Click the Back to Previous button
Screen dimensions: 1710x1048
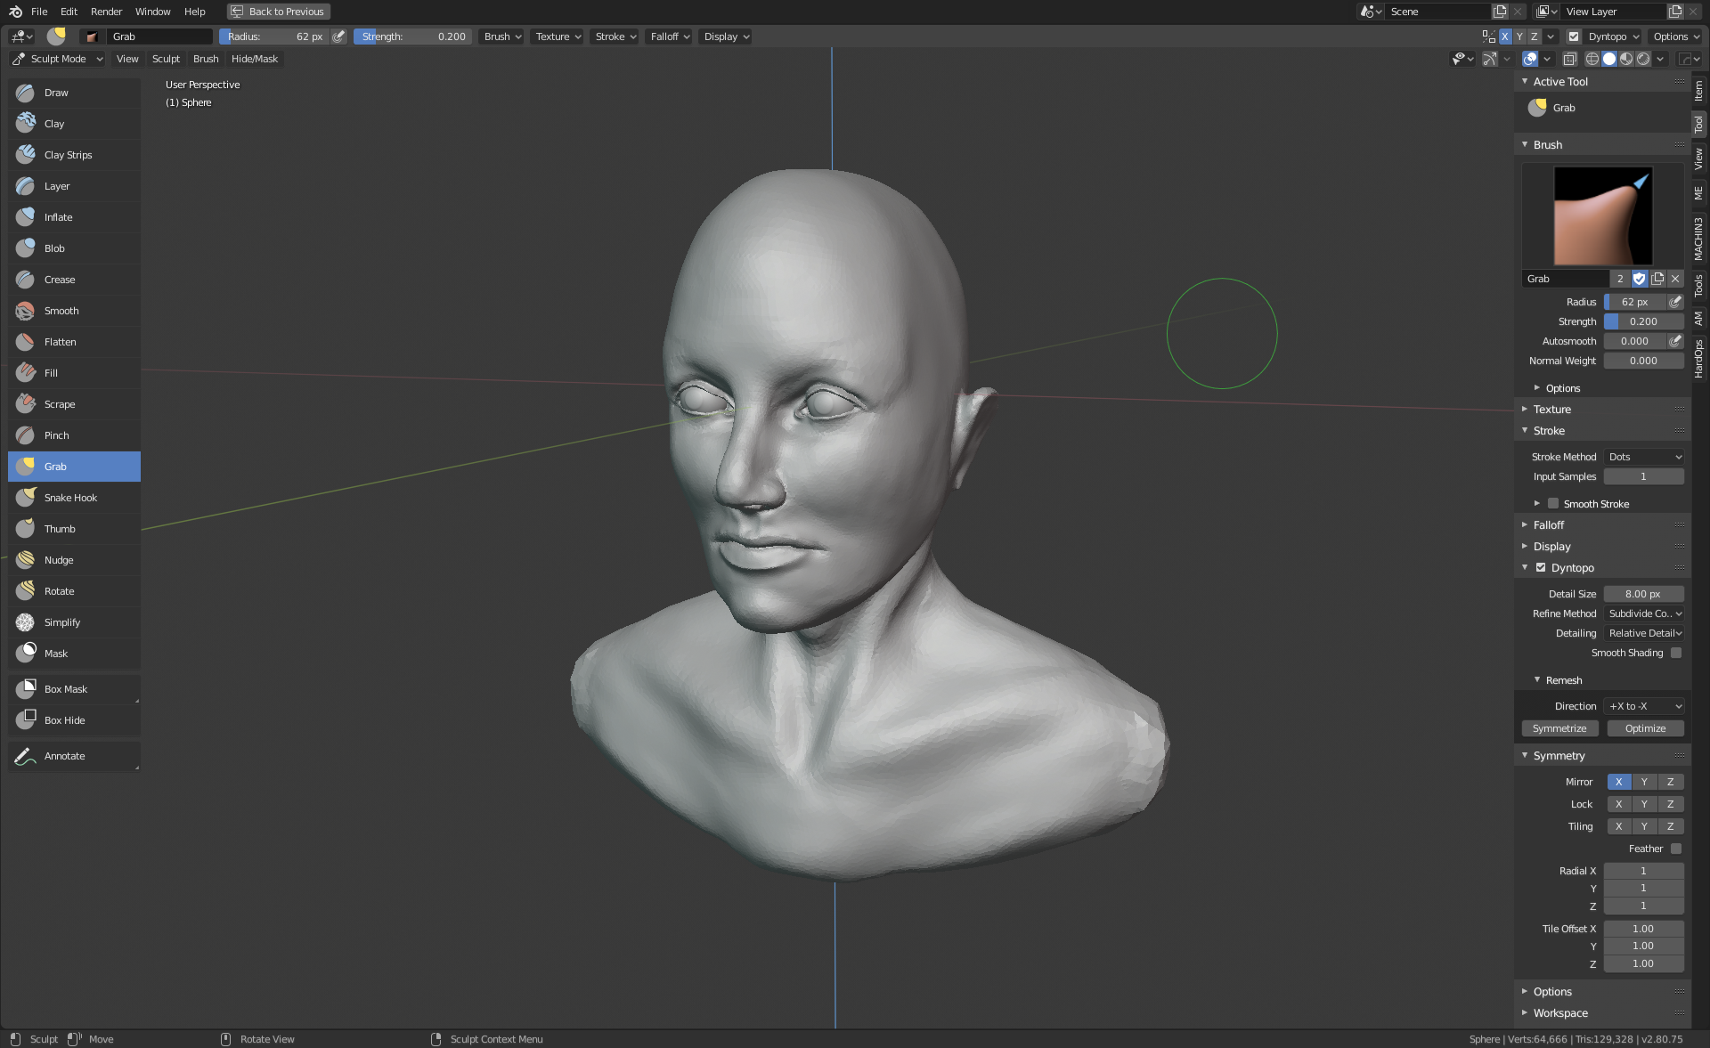[x=278, y=12]
